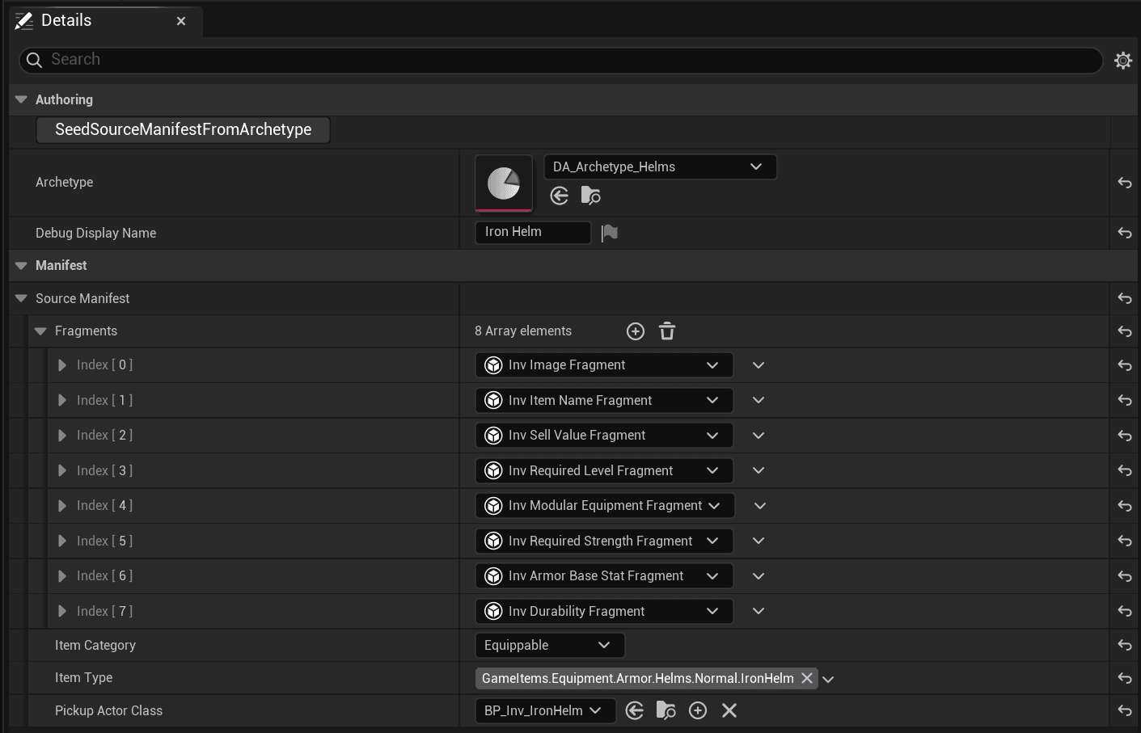The image size is (1141, 733).
Task: Expand Fragments Index [ 4 ]
Action: coord(62,505)
